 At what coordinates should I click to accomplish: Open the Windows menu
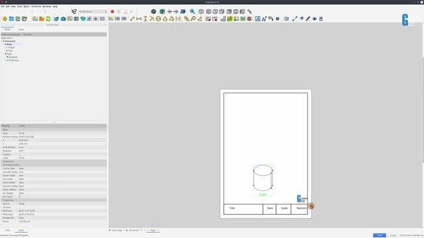47,6
